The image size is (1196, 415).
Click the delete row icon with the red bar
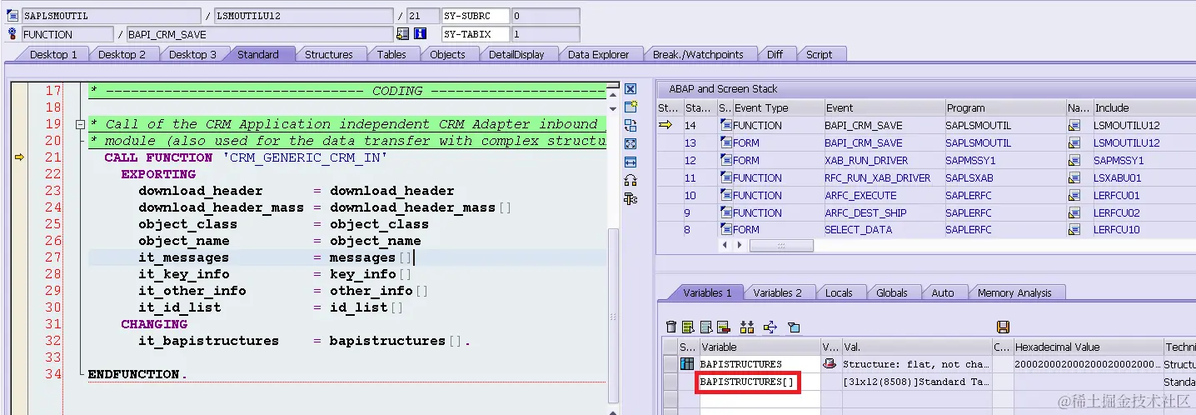[723, 327]
